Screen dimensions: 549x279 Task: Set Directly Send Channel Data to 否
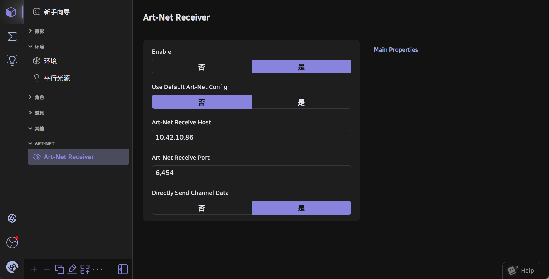[x=202, y=208]
